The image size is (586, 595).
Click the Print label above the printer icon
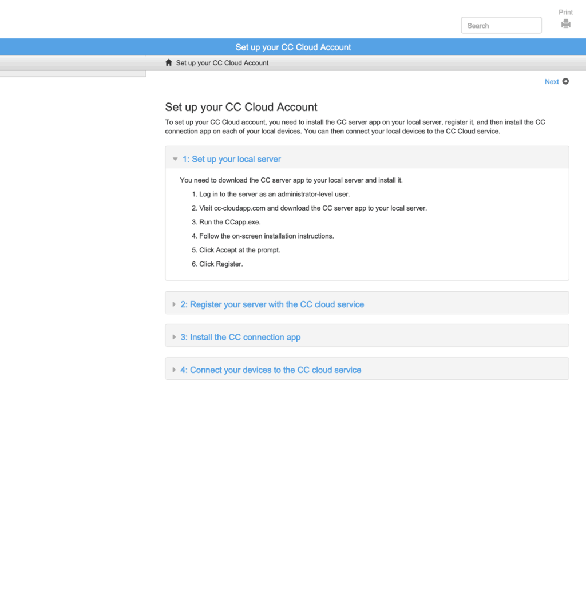click(x=565, y=12)
